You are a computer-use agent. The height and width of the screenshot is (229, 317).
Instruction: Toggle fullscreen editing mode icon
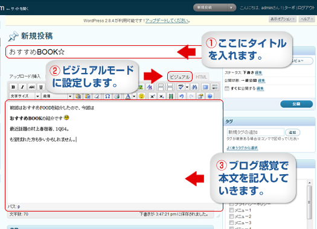[205, 87]
